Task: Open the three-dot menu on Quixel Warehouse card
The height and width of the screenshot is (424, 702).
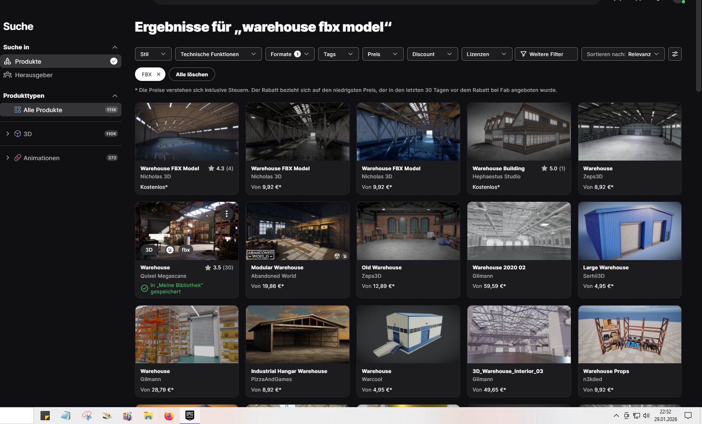Action: point(227,214)
